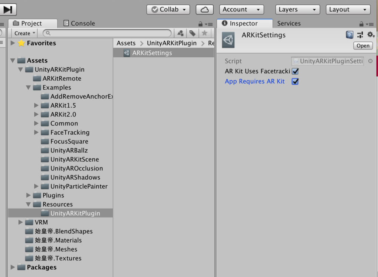Expand the UnityParticlePainter folder
The image size is (378, 277).
pyautogui.click(x=36, y=186)
